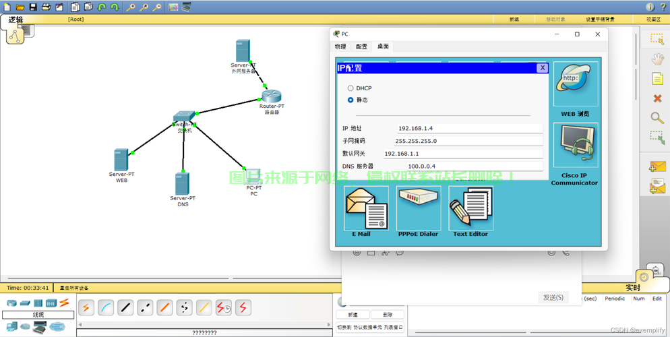
Task: Click 设置平铺背景 in the yellow bar
Action: click(x=600, y=20)
